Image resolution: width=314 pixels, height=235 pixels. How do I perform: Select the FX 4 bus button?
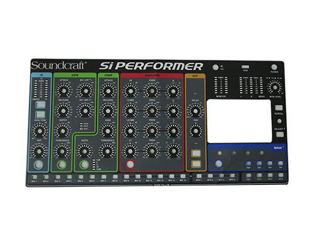point(281,175)
